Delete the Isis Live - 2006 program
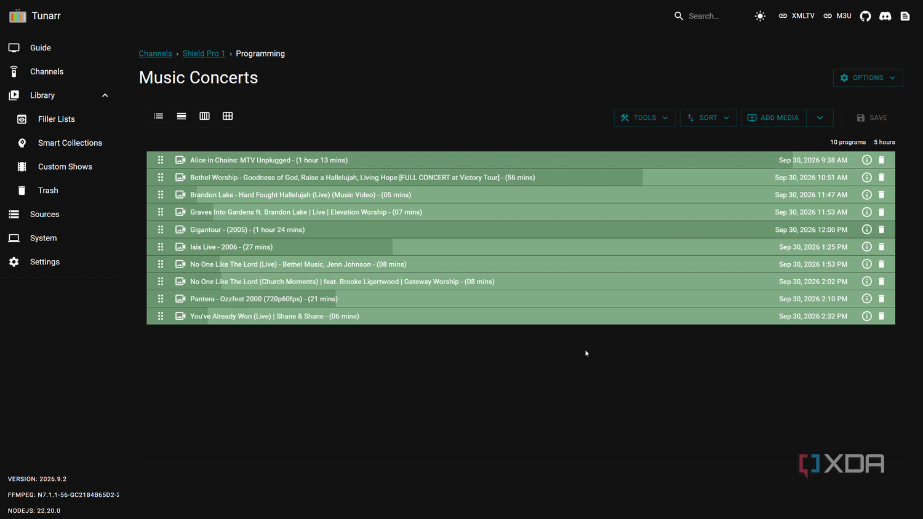 (881, 247)
